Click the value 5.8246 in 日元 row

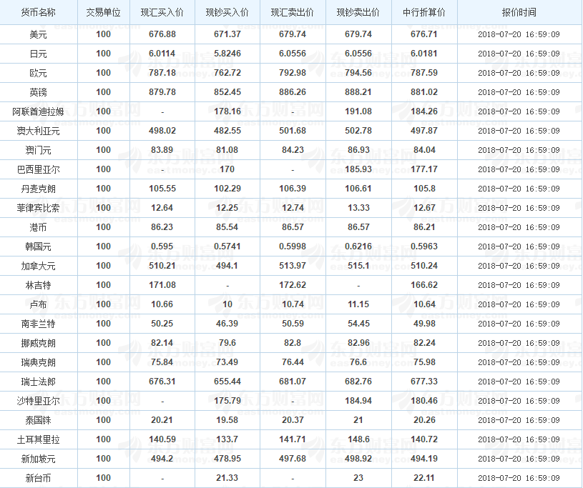point(227,54)
